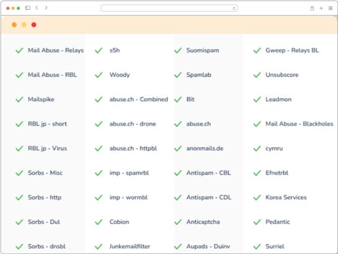Reload page via address bar refresh icon
The width and height of the screenshot is (338, 254).
(234, 9)
